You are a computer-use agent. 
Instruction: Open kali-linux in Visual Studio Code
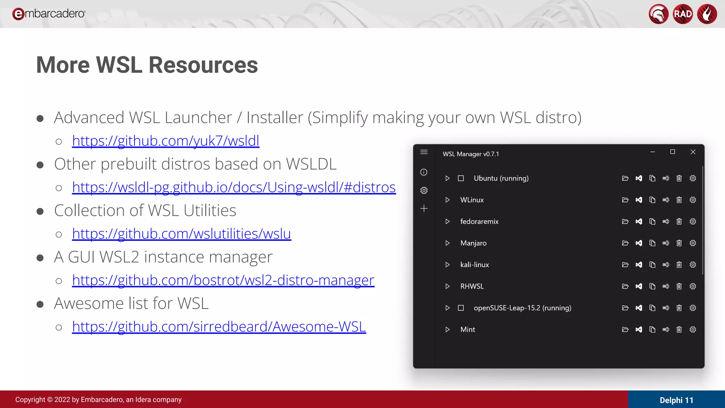(639, 265)
